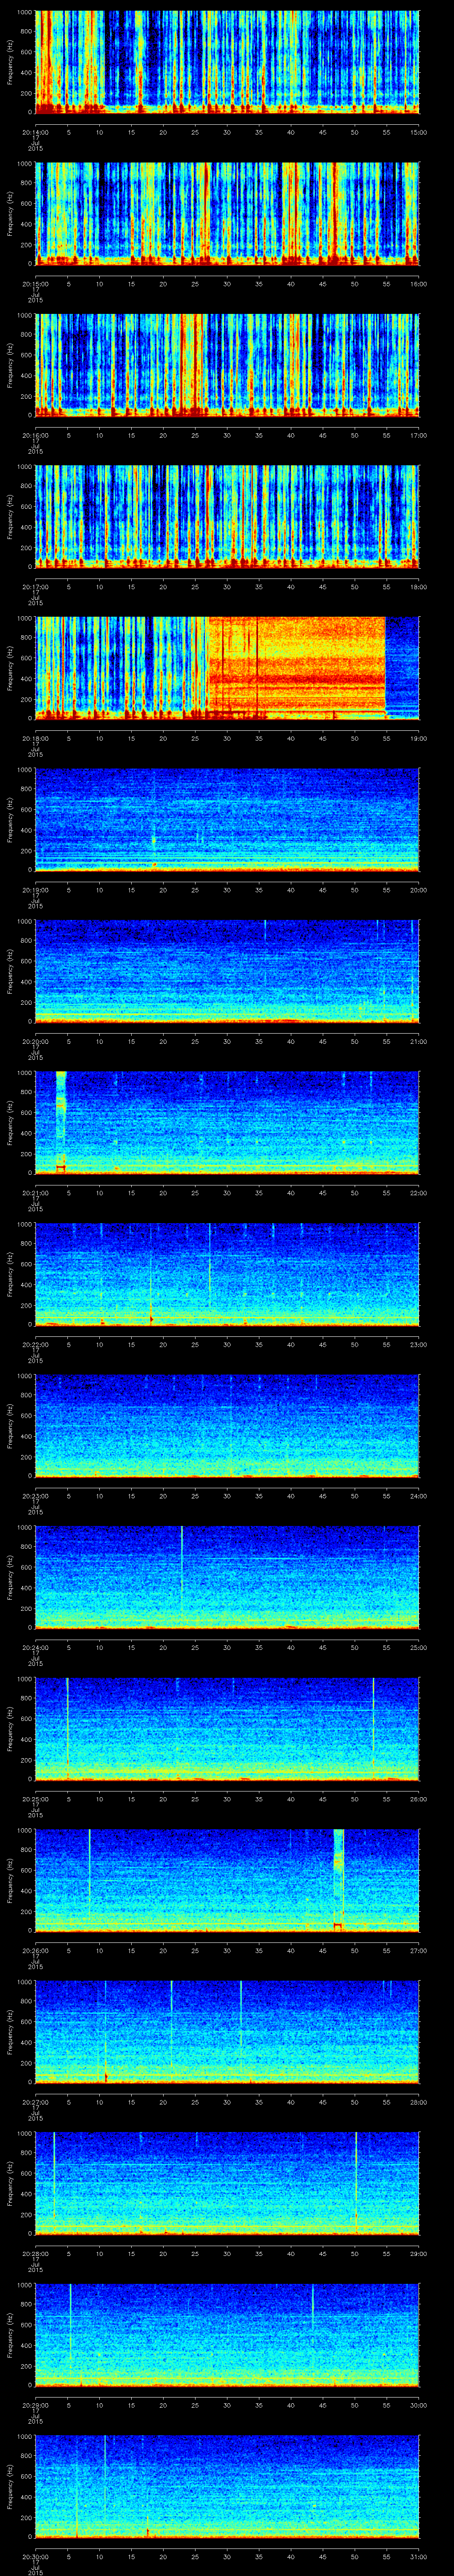This screenshot has height=2576, width=454.
Task: Click the '20:23:00' start time label
Action: pos(35,1495)
